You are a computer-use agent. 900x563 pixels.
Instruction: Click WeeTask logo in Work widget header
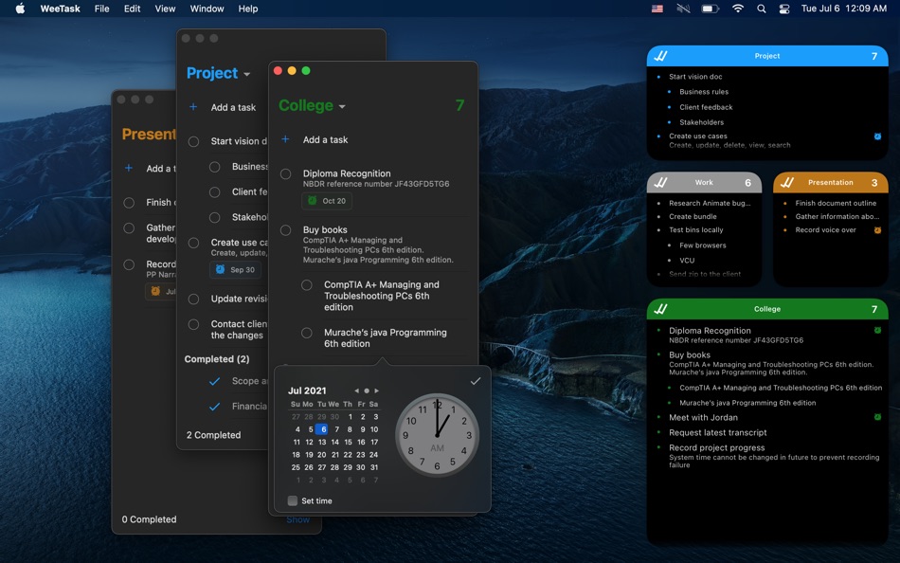(x=661, y=182)
